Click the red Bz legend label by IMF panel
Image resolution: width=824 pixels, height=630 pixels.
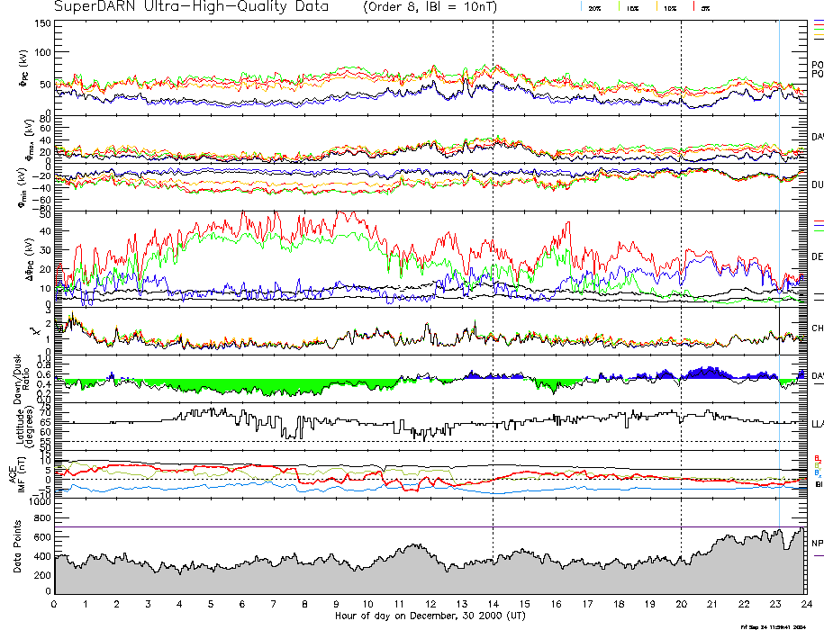[x=817, y=457]
